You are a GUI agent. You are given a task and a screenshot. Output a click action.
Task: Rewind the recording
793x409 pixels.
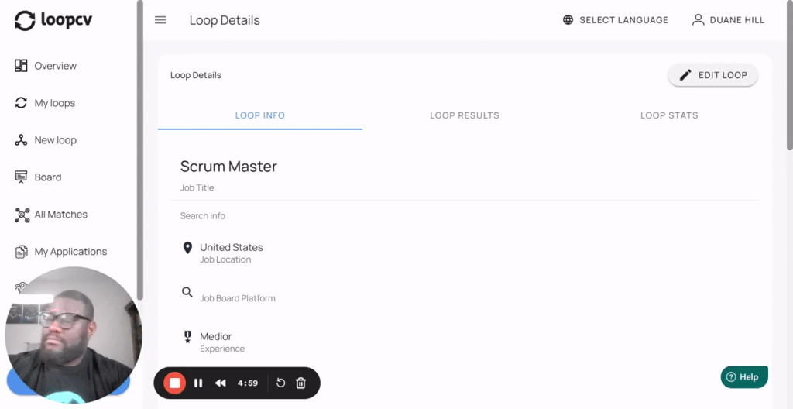tap(220, 383)
